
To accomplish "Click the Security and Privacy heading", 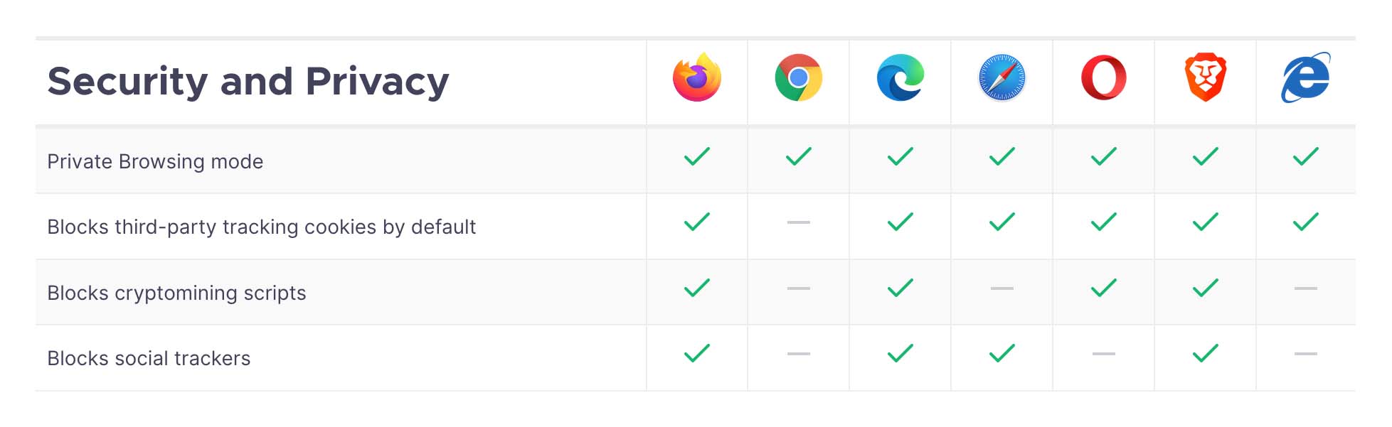I will [x=248, y=81].
